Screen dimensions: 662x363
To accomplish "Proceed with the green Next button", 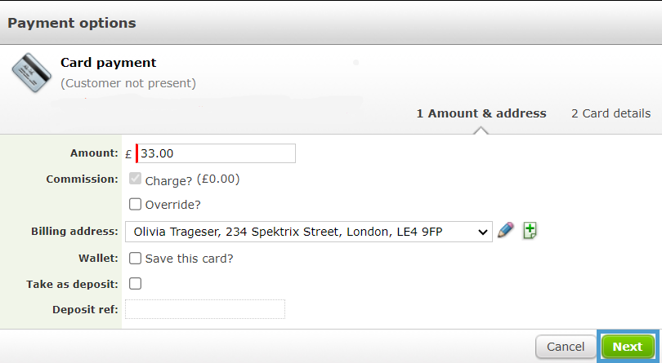I will (x=628, y=347).
